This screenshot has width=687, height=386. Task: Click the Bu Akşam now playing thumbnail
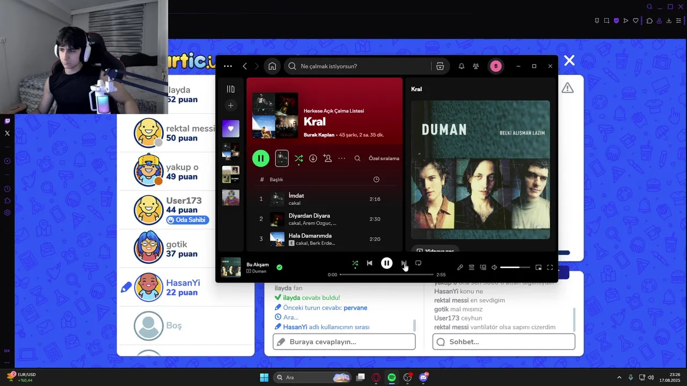coord(231,267)
